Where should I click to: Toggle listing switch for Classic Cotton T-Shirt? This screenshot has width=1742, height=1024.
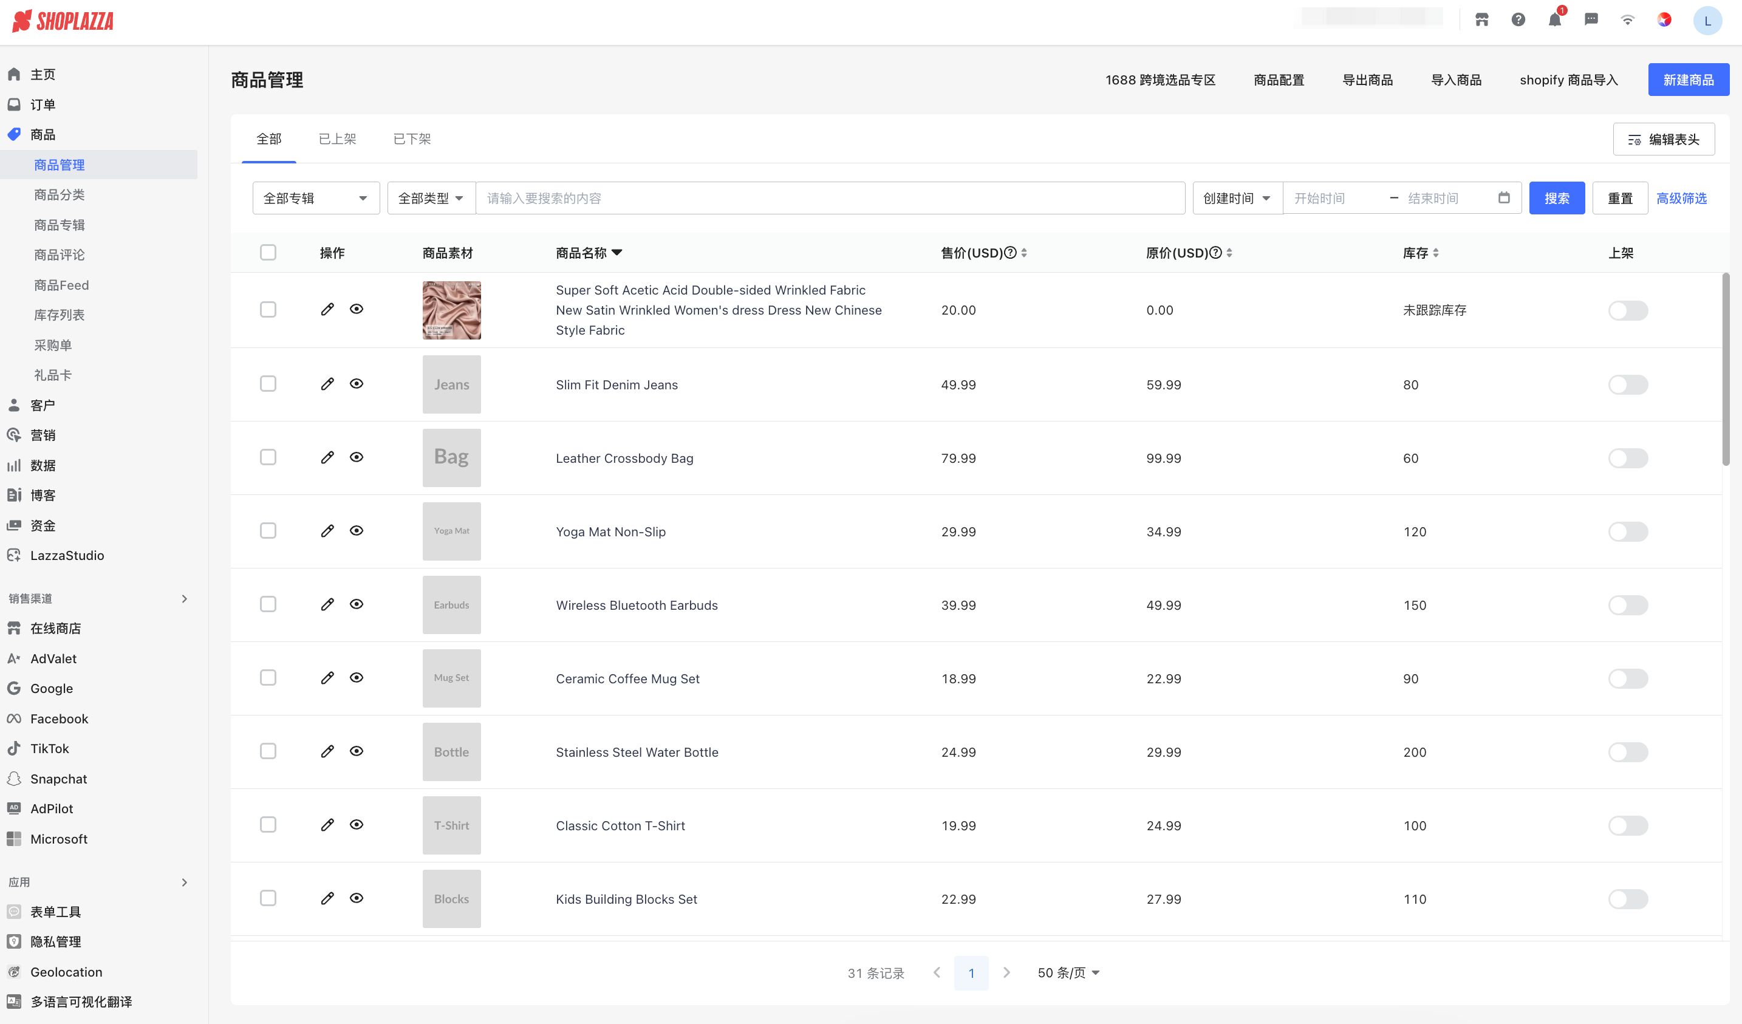pos(1628,825)
